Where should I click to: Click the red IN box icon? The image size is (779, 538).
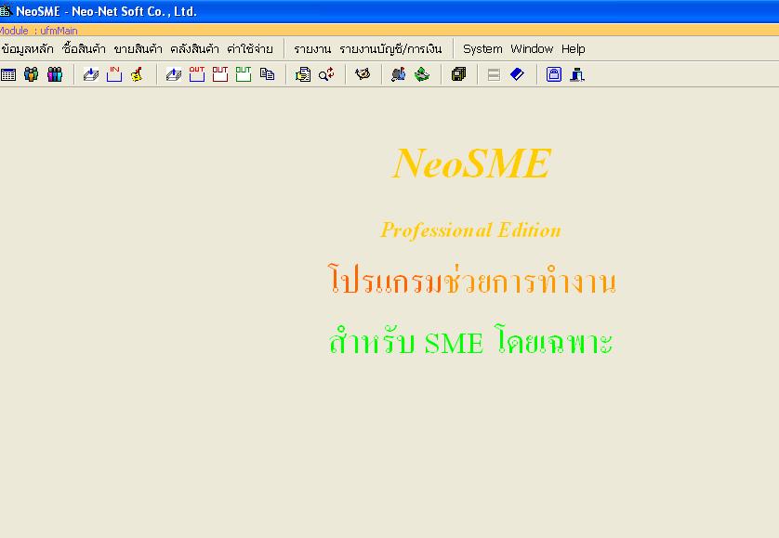114,74
